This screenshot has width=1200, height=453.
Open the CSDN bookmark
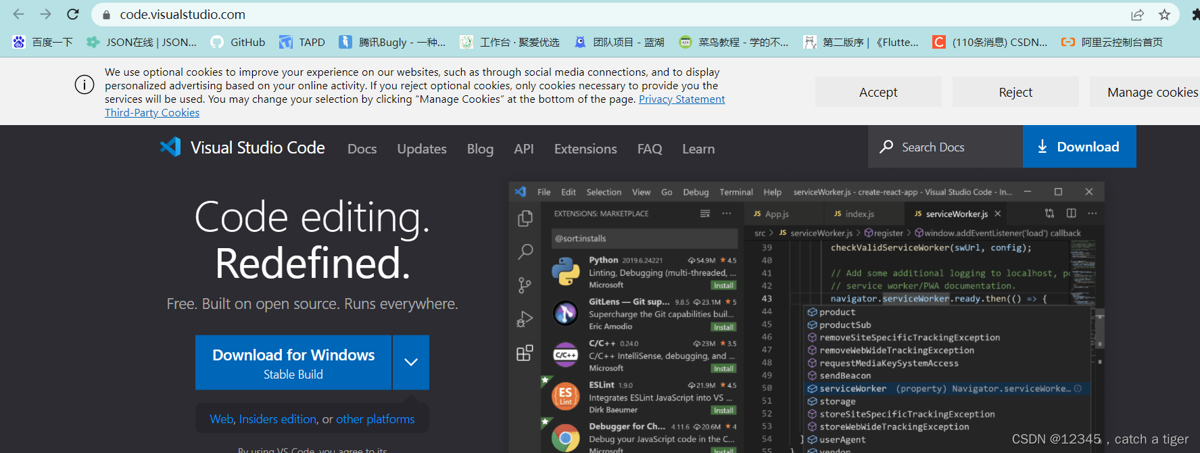990,42
